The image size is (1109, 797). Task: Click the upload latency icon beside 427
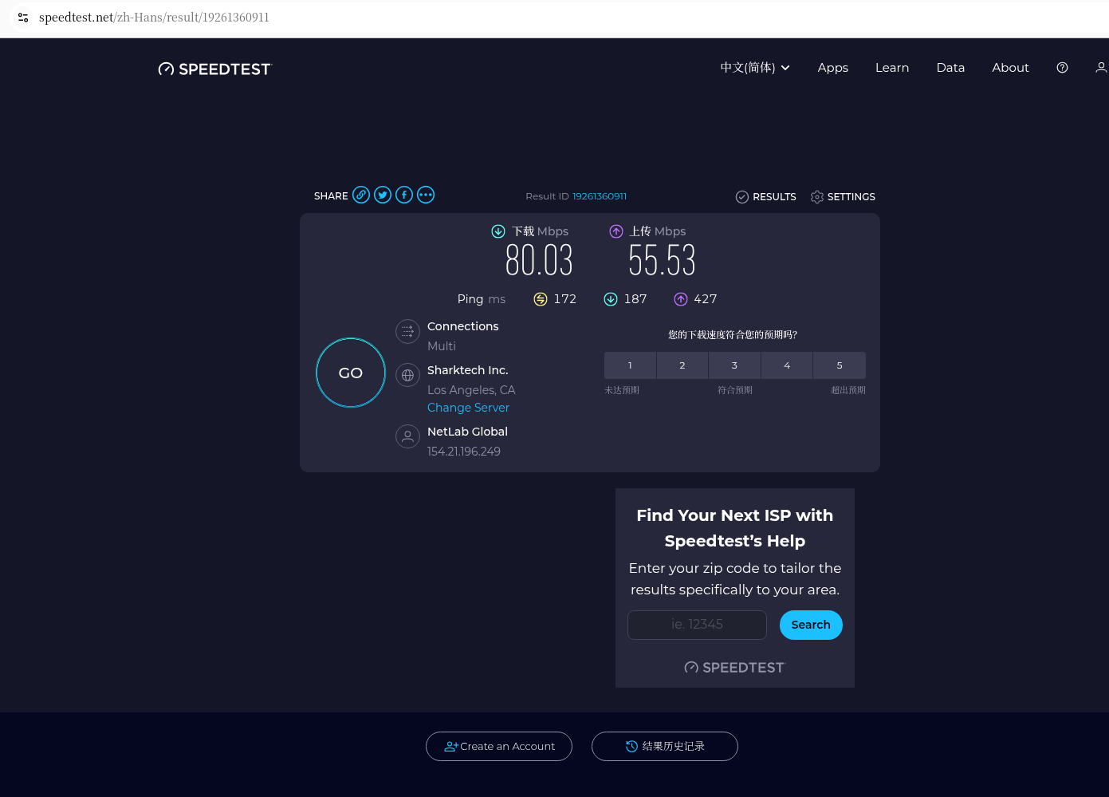point(681,299)
